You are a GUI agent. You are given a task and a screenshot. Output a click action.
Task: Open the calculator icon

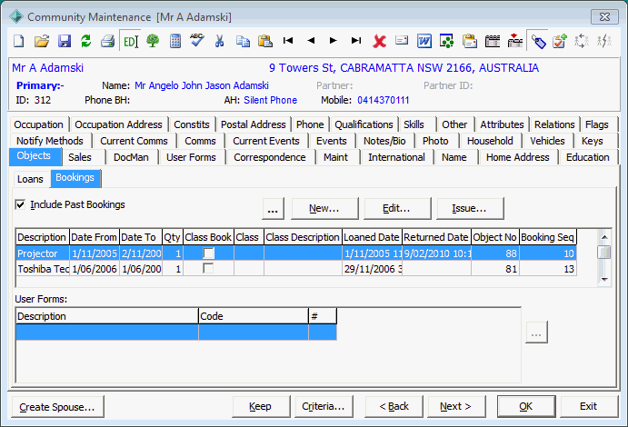(x=175, y=41)
